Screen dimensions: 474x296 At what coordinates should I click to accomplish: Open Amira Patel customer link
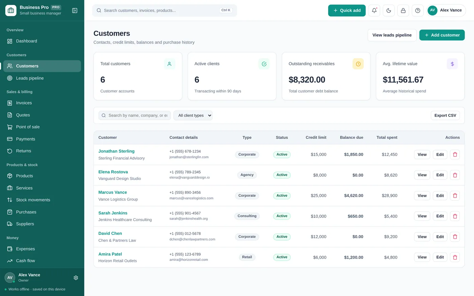point(110,254)
